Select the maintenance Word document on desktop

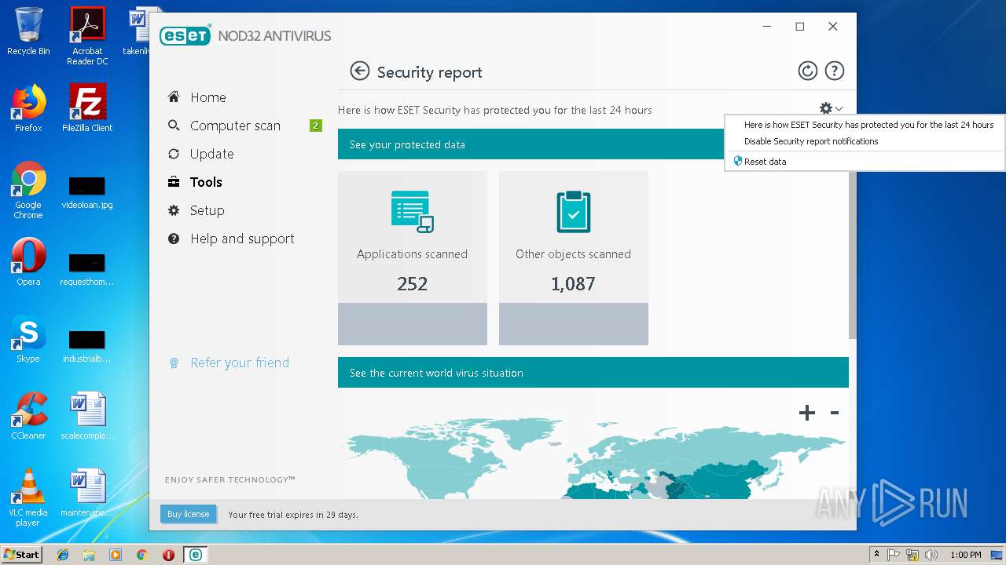[87, 493]
